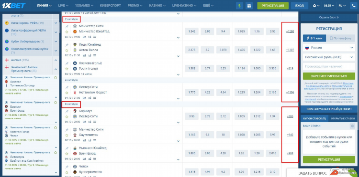Favorite the Манчестер Сити vs Саутгемптон match
Image resolution: width=359 pixels, height=177 pixels.
click(x=67, y=135)
